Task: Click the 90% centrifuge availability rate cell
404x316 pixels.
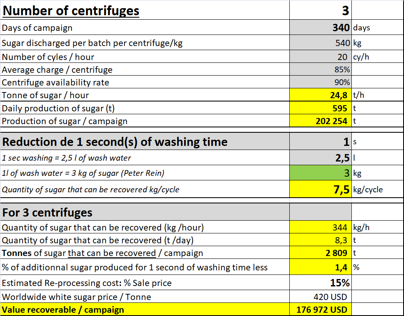Action: pos(321,83)
